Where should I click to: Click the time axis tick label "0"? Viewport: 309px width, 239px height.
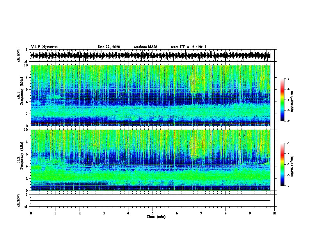coord(31,213)
